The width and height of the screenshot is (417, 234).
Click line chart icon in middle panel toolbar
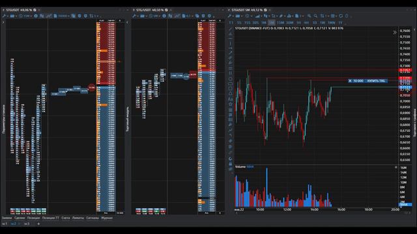177,16
